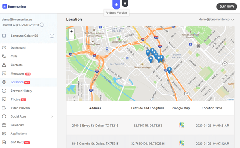240x148 pixels.
Task: Open Google Map icon for 2400 S Ervay St
Action: [x=182, y=125]
